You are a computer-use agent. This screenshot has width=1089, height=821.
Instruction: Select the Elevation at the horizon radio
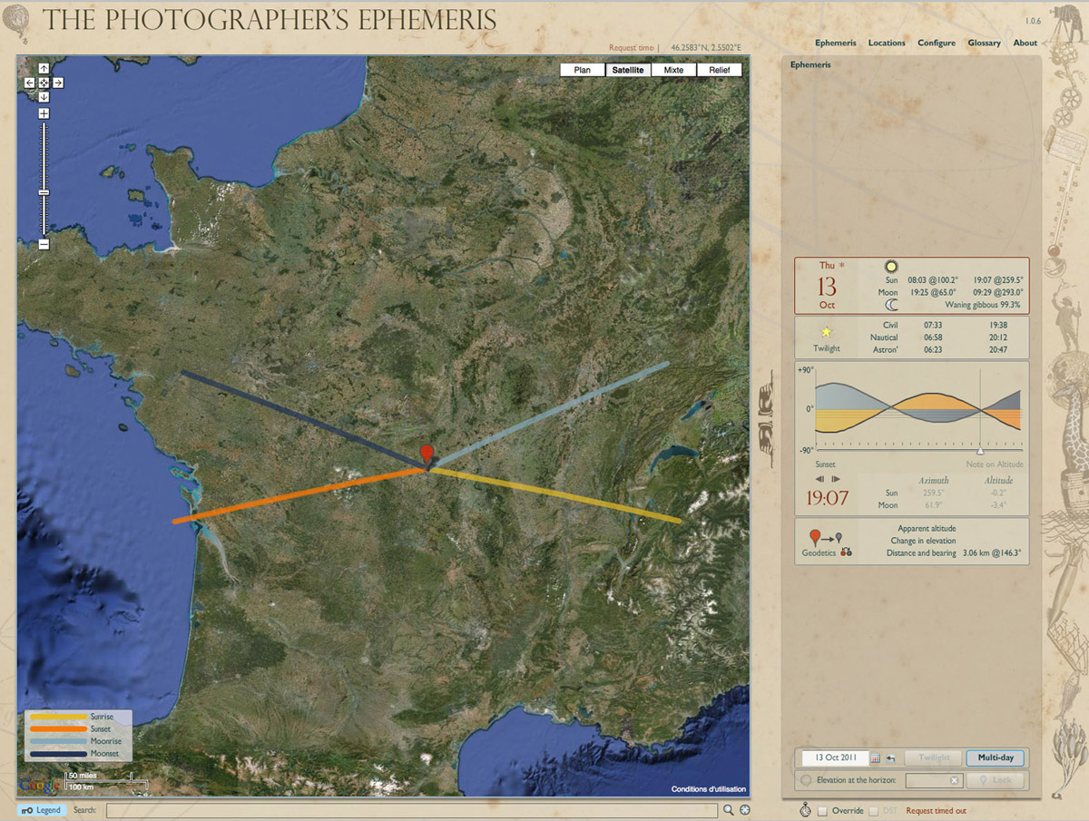tap(806, 780)
